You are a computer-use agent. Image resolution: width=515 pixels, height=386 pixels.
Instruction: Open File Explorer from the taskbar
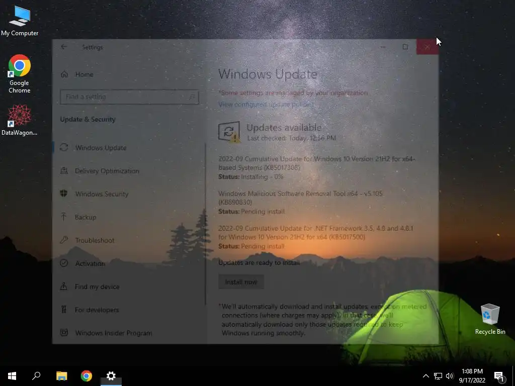tap(61, 376)
